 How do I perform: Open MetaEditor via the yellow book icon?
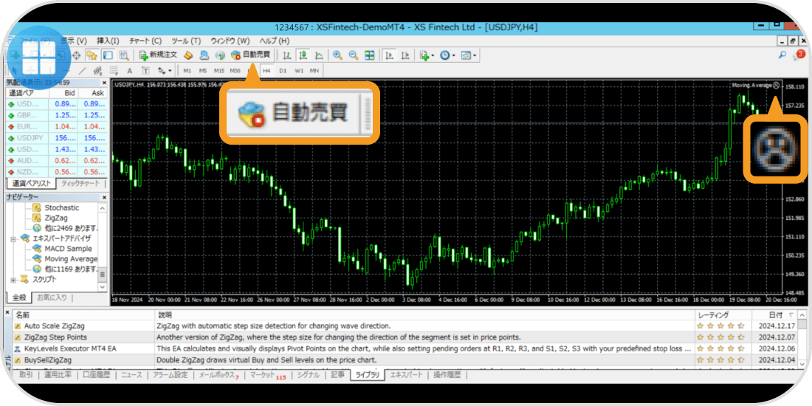pyautogui.click(x=189, y=55)
